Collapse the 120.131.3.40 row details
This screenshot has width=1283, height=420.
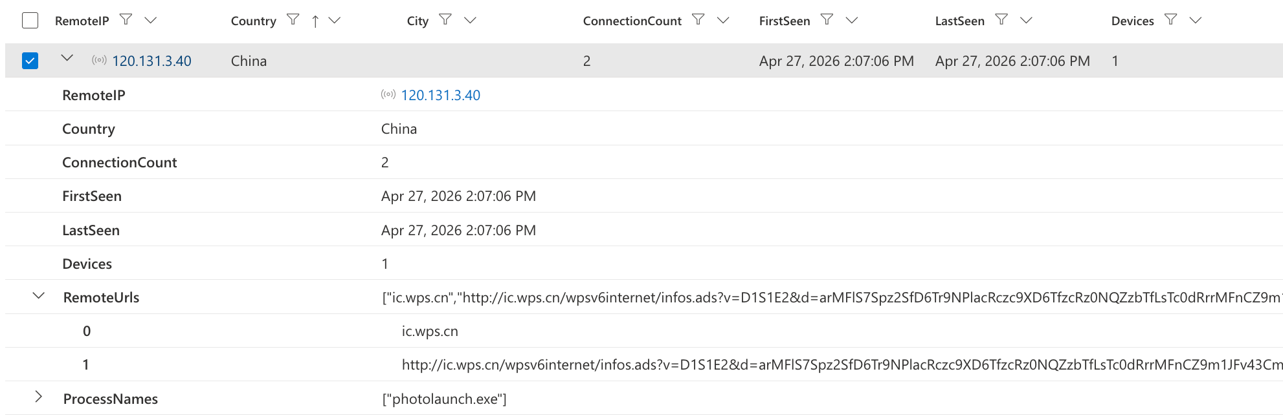pos(67,58)
